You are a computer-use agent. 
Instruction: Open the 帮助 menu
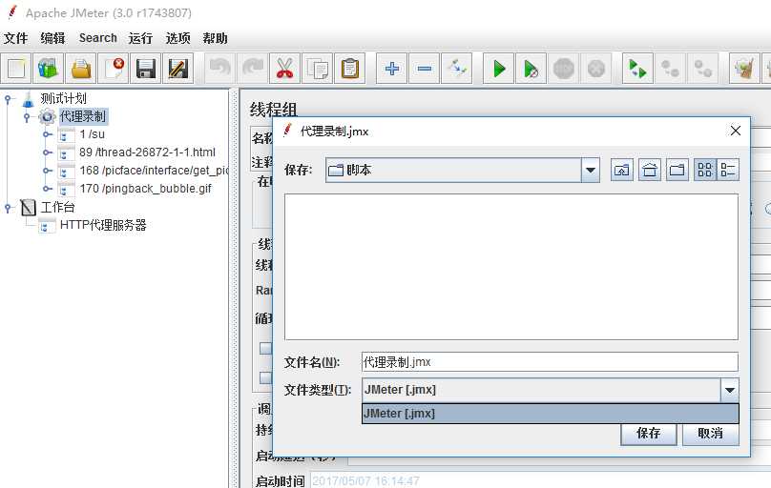click(x=215, y=38)
